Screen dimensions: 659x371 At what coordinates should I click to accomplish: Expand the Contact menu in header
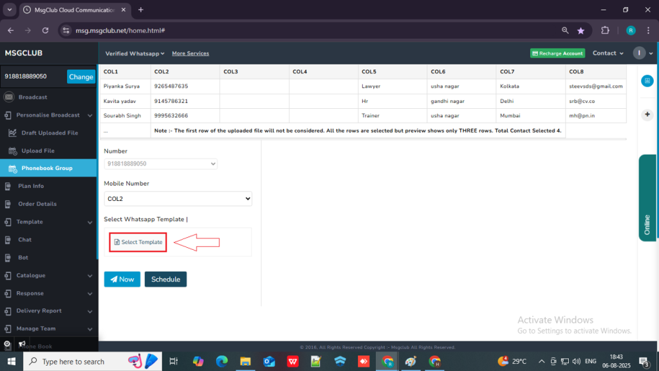pos(608,53)
